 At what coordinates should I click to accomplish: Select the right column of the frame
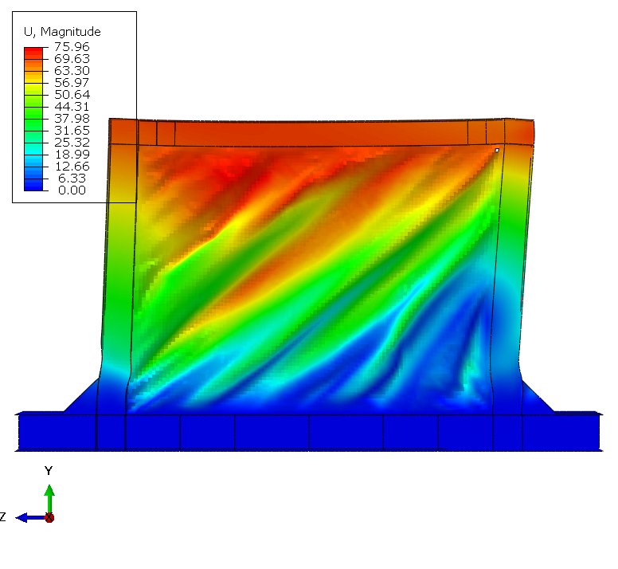[x=512, y=263]
